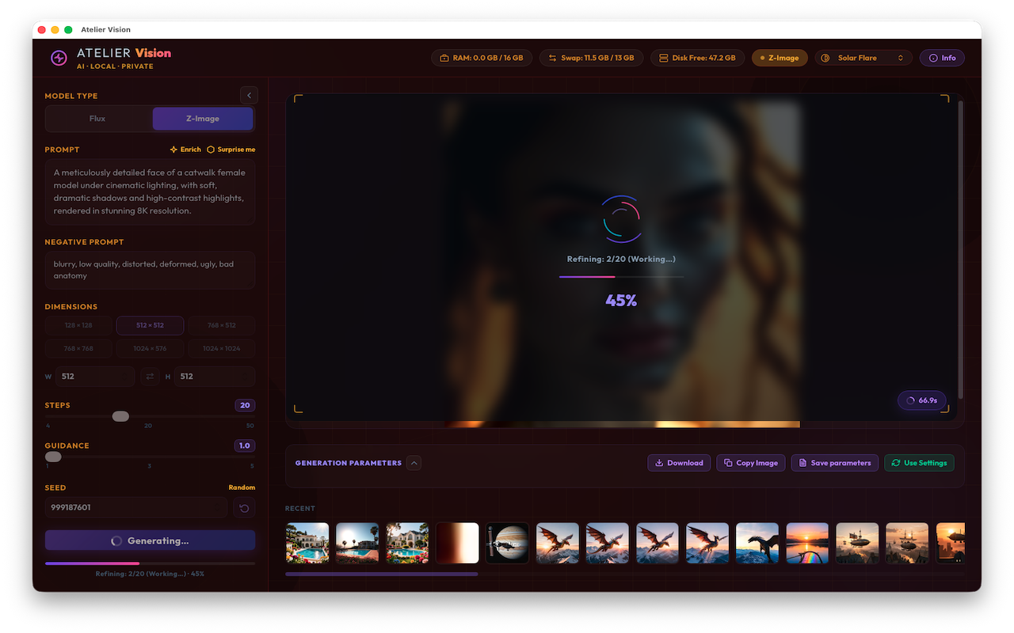Click the Enrich prompt link

[185, 150]
